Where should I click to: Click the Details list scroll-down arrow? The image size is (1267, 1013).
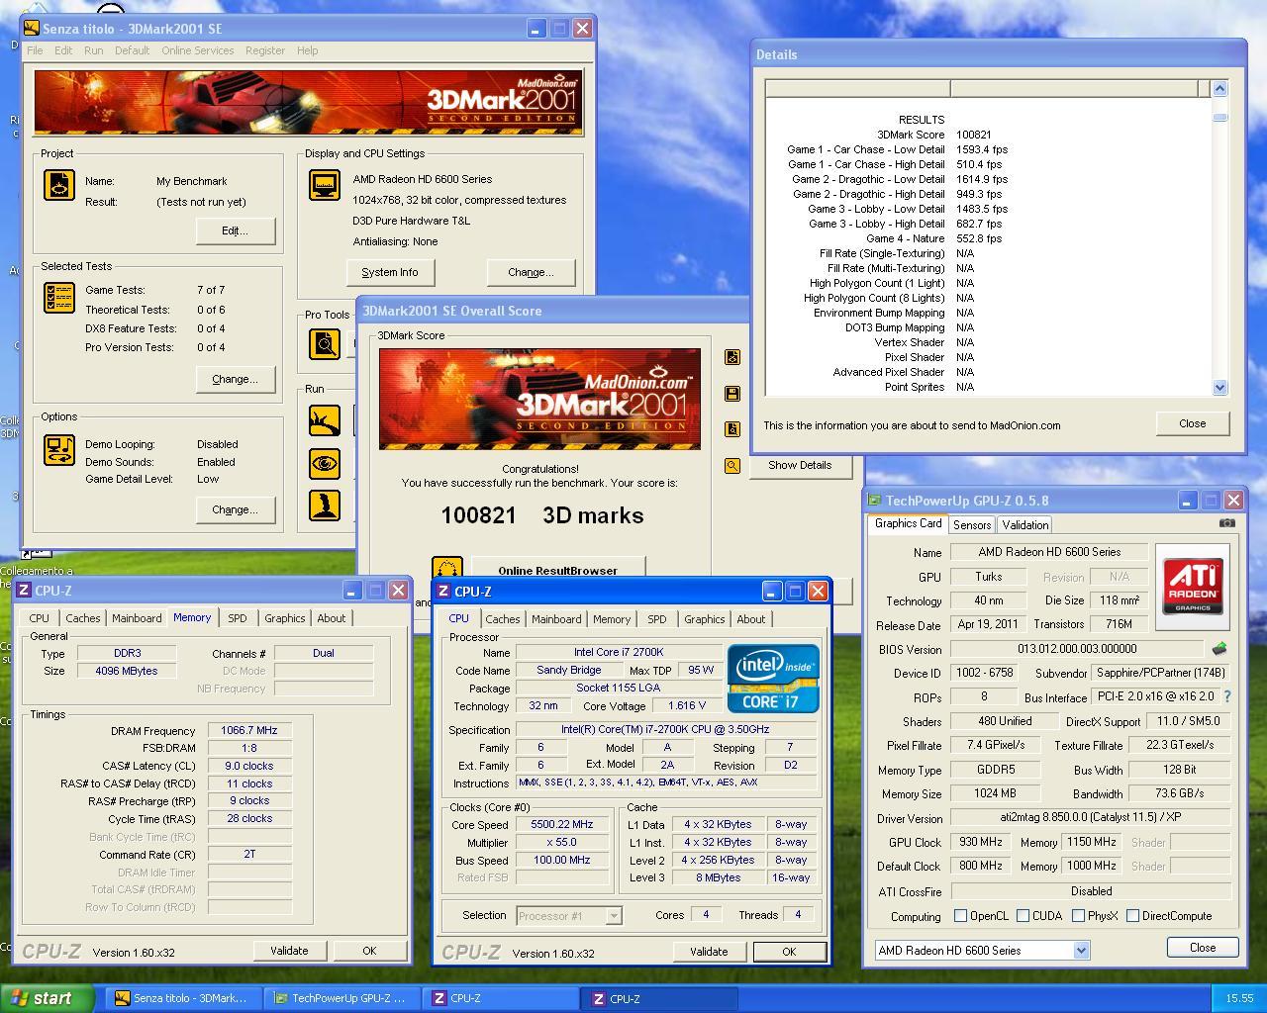click(x=1219, y=388)
